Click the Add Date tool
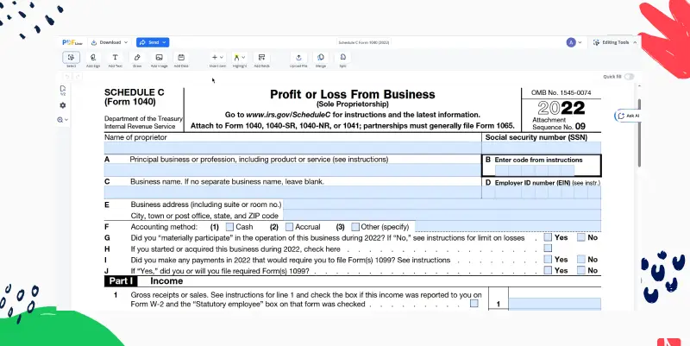The image size is (690, 346). tap(181, 60)
